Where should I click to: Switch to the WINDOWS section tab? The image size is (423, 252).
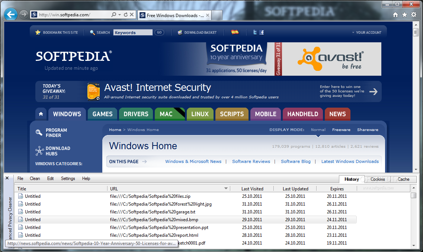(x=67, y=114)
